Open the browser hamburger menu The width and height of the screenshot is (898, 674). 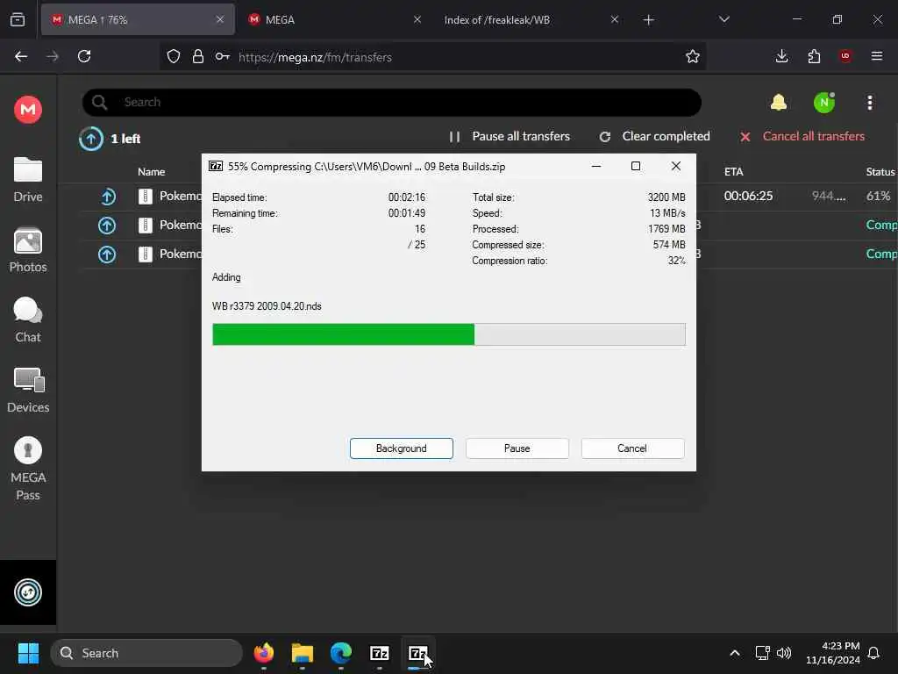coord(877,56)
